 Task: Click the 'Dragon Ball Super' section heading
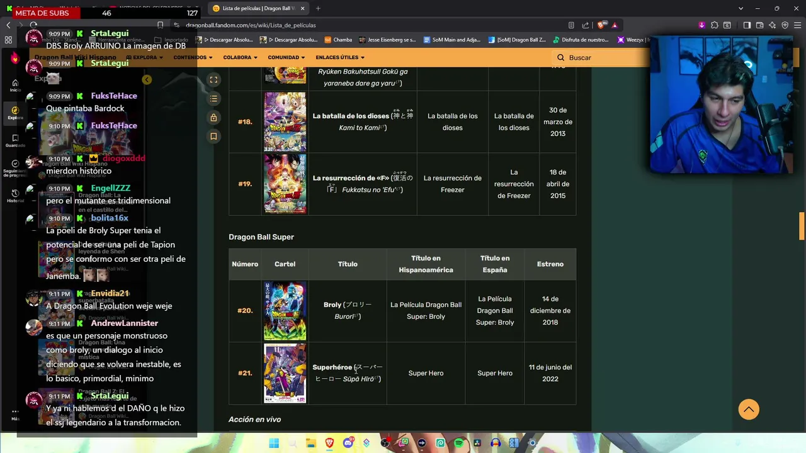pyautogui.click(x=261, y=237)
